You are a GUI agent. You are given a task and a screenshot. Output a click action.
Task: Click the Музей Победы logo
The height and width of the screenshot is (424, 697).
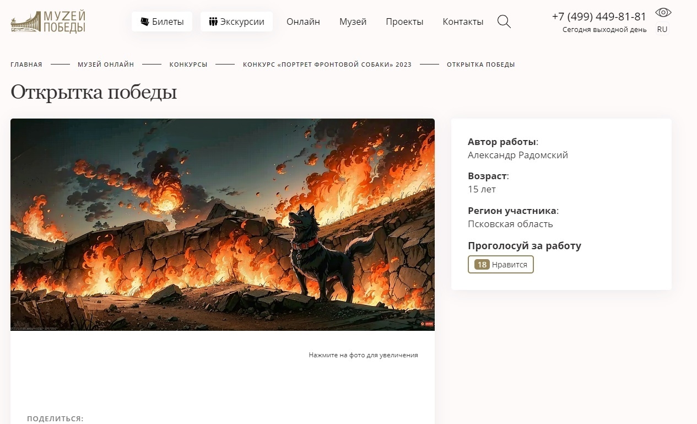(48, 22)
